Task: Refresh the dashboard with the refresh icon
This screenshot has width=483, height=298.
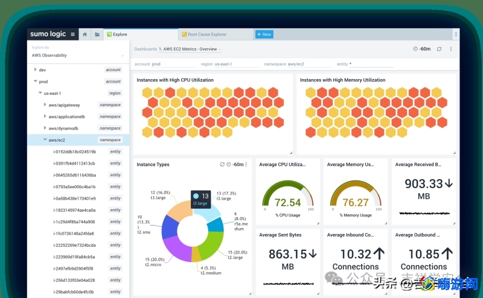Action: 440,49
